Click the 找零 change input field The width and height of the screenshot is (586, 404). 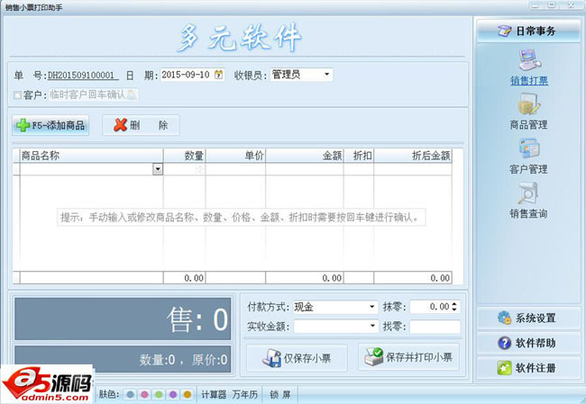click(435, 327)
